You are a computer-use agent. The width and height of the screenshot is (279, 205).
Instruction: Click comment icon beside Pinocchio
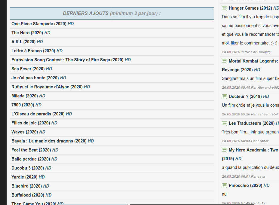point(225,185)
